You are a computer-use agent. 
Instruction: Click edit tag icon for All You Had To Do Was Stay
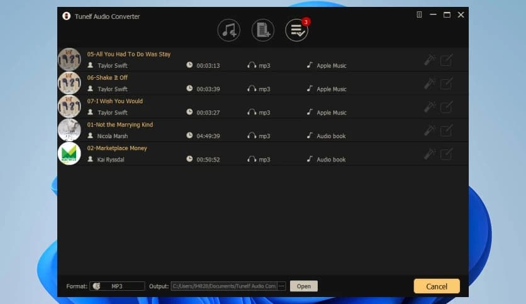click(x=446, y=60)
